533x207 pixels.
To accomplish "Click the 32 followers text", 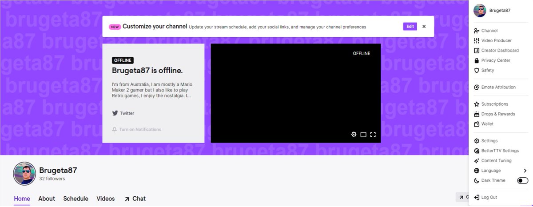I will 52,179.
